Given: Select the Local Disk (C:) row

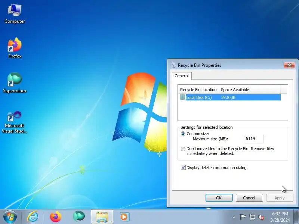Looking at the screenshot, I should 230,97.
